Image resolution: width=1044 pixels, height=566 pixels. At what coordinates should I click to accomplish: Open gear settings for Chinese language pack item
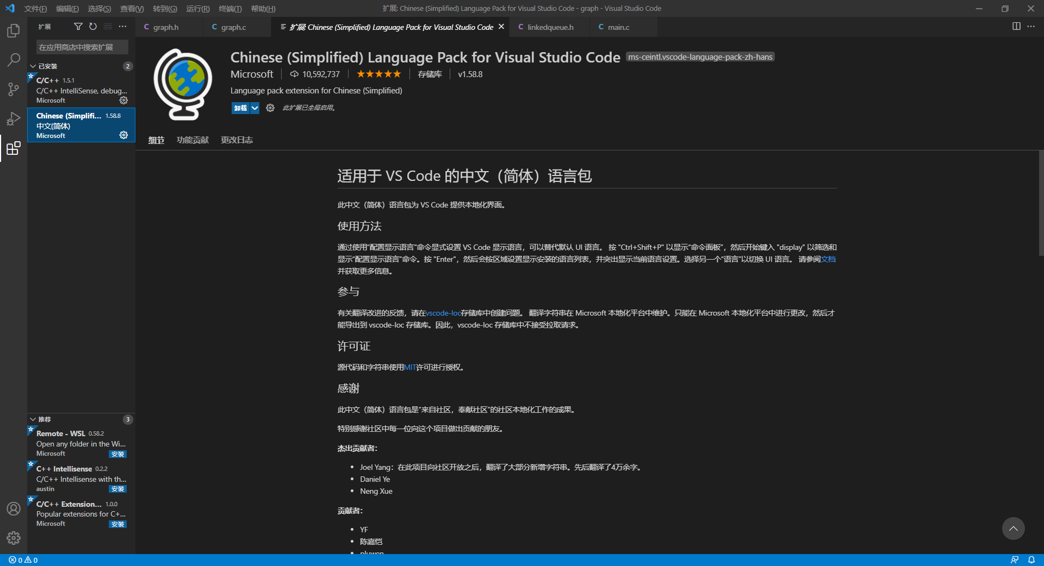pyautogui.click(x=123, y=135)
